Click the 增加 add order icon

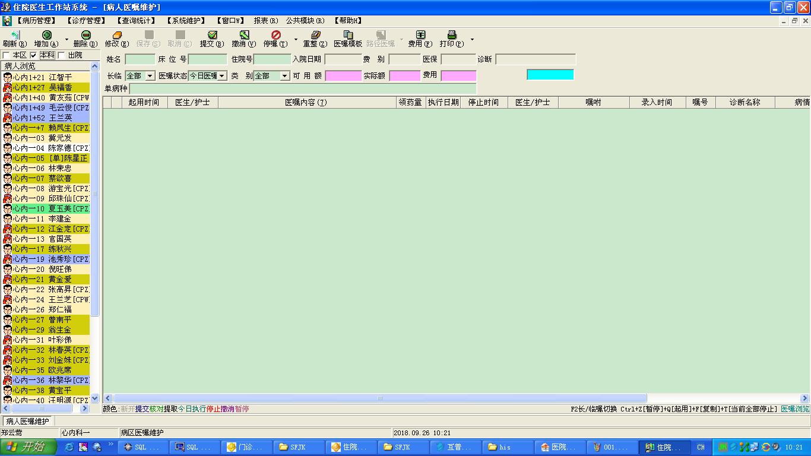coord(47,35)
